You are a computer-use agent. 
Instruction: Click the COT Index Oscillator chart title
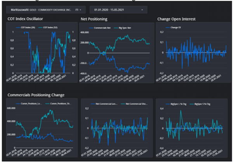tap(25, 19)
